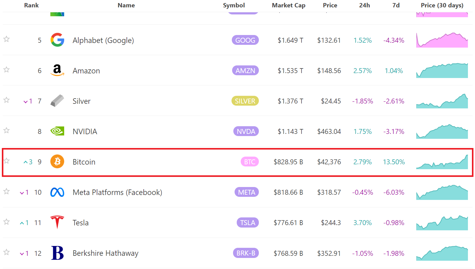This screenshot has height=269, width=475.
Task: Open the Berkshire Hathaway name link
Action: click(106, 253)
